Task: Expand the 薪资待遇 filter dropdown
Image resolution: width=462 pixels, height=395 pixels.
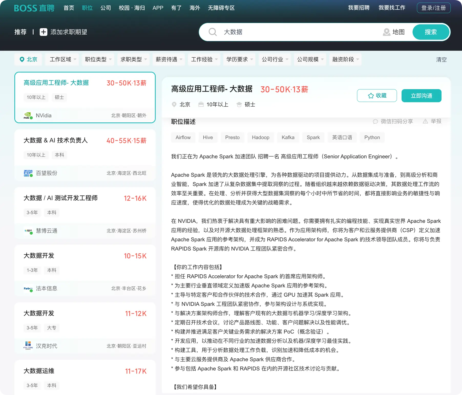Action: pos(169,59)
